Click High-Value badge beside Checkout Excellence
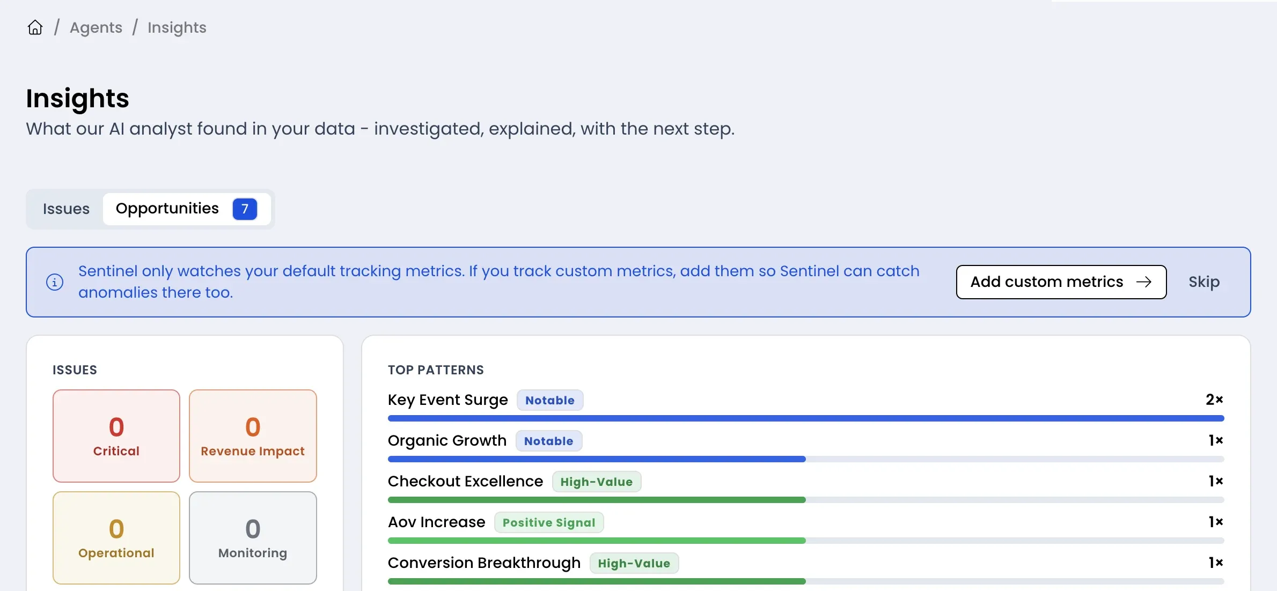 (597, 482)
